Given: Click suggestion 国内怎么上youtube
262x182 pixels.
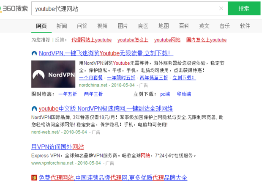Looking at the screenshot, I should point(206,40).
